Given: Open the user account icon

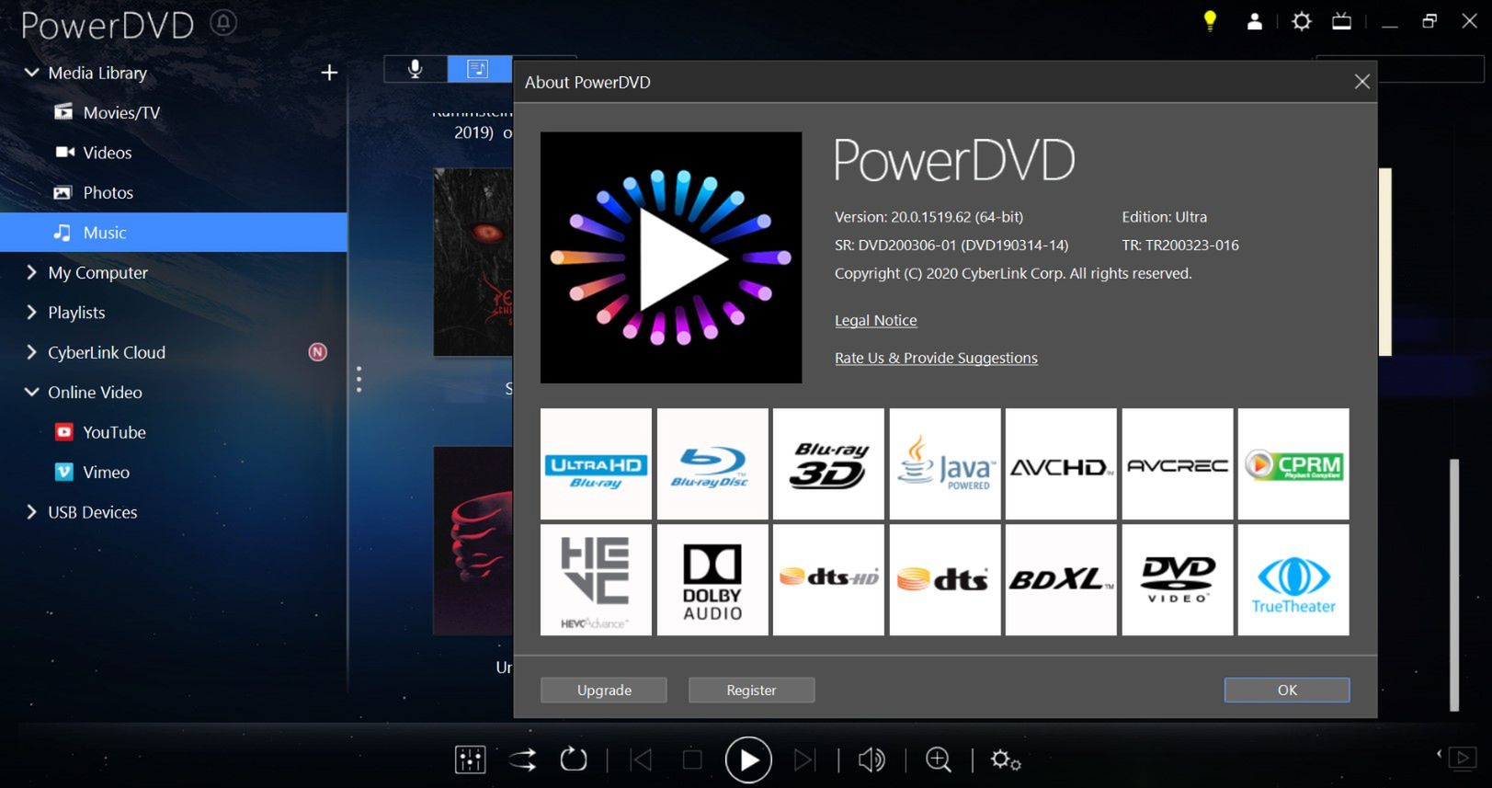Looking at the screenshot, I should 1254,21.
